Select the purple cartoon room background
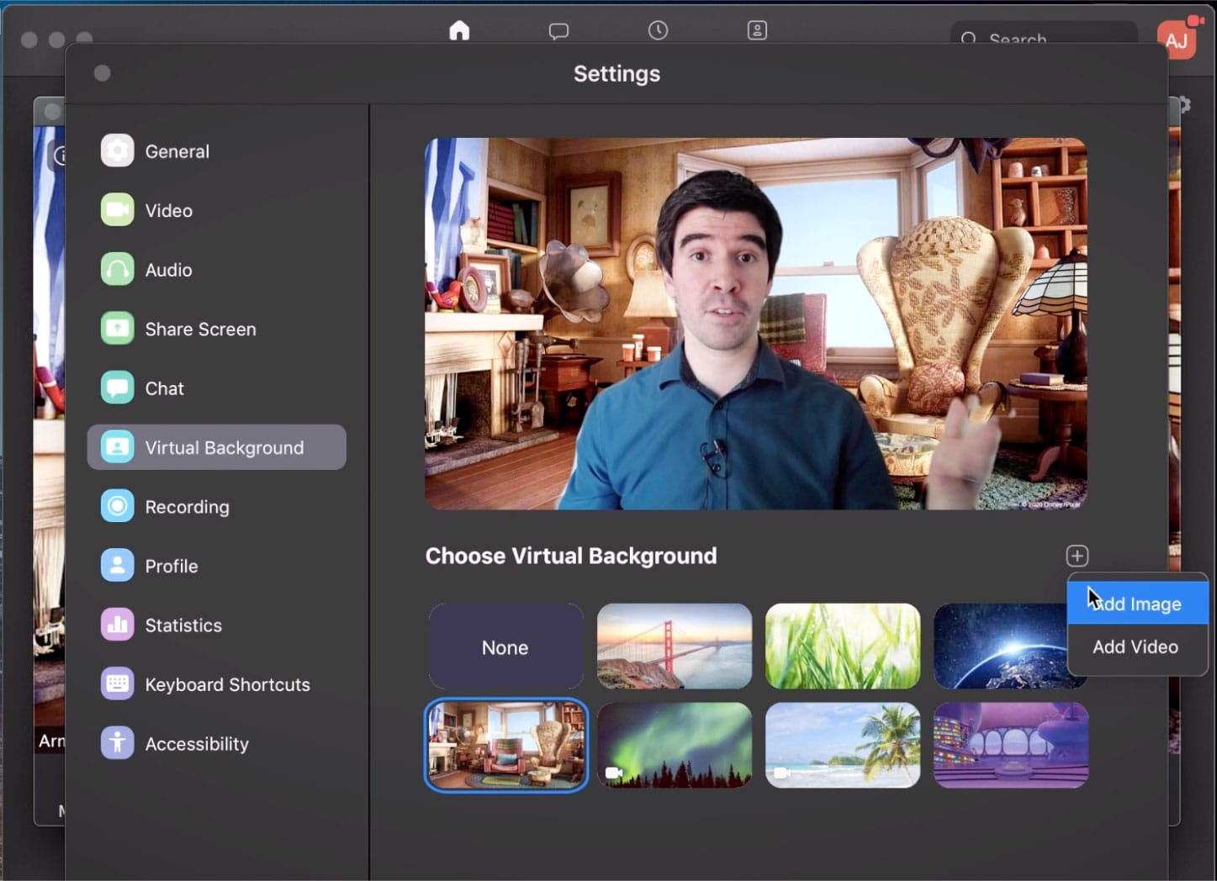 coord(1011,746)
